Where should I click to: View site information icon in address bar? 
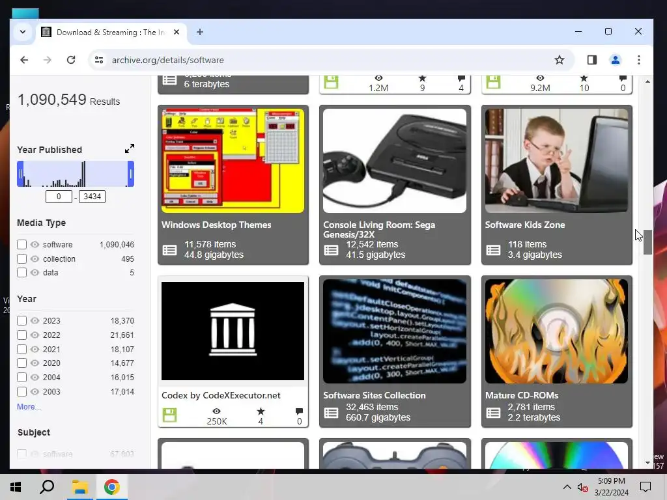click(x=99, y=60)
